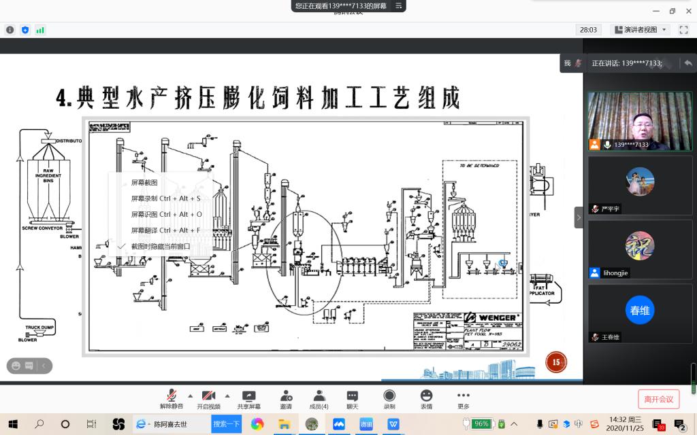Open the 演讲者视图 view dropdown
The image size is (697, 435).
641,30
